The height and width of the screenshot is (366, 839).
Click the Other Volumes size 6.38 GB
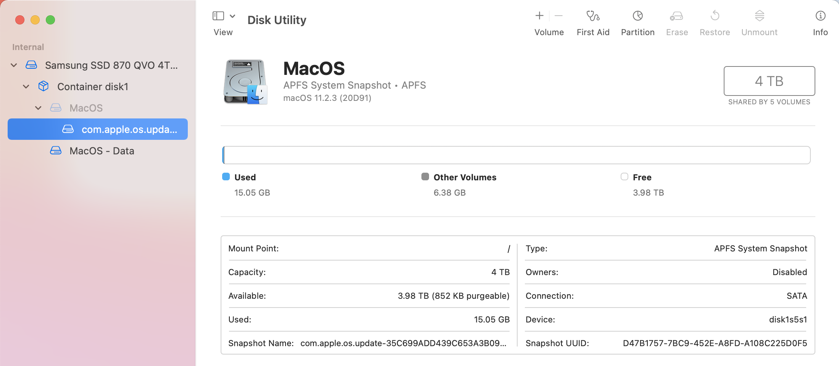click(450, 193)
